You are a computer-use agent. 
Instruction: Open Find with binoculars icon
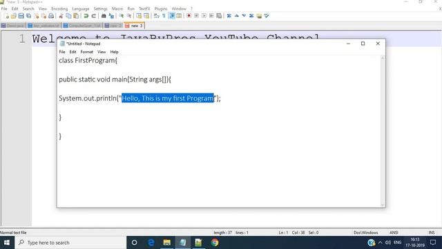click(104, 16)
